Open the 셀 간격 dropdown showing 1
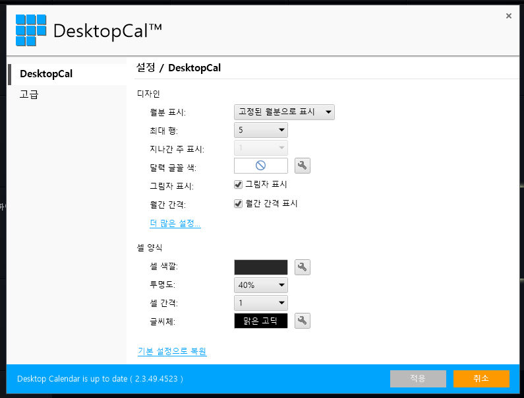The image size is (524, 398). coord(260,303)
